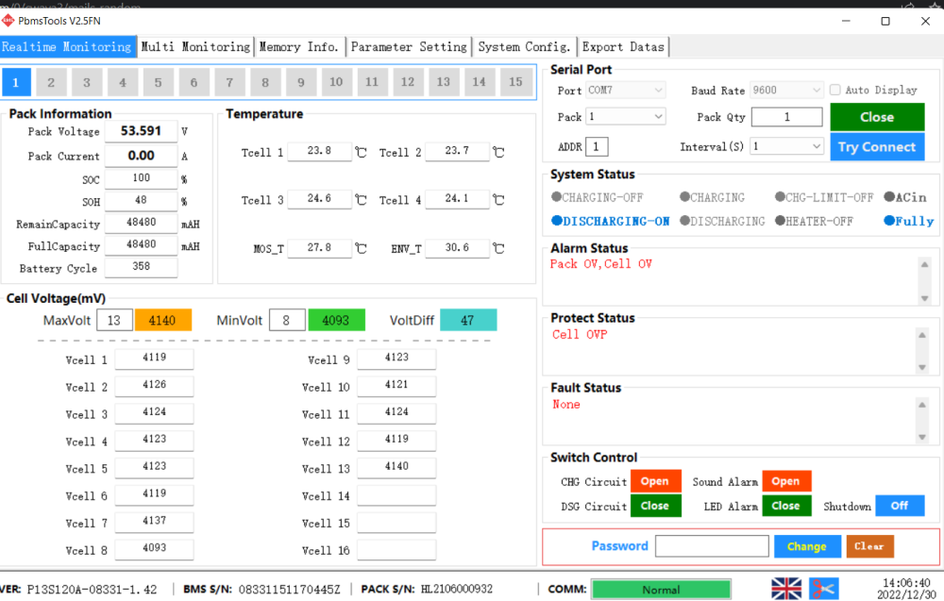Screen dimensions: 944x601
Task: Click the SOC value 100 field
Action: (x=142, y=178)
